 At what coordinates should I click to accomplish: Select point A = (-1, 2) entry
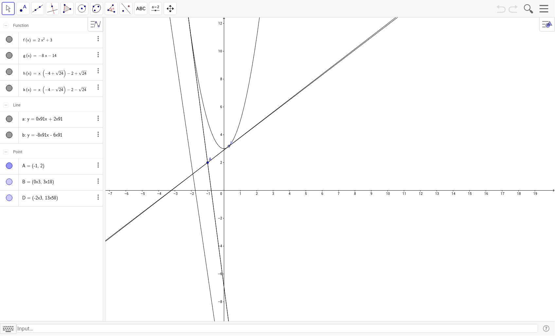pyautogui.click(x=33, y=166)
